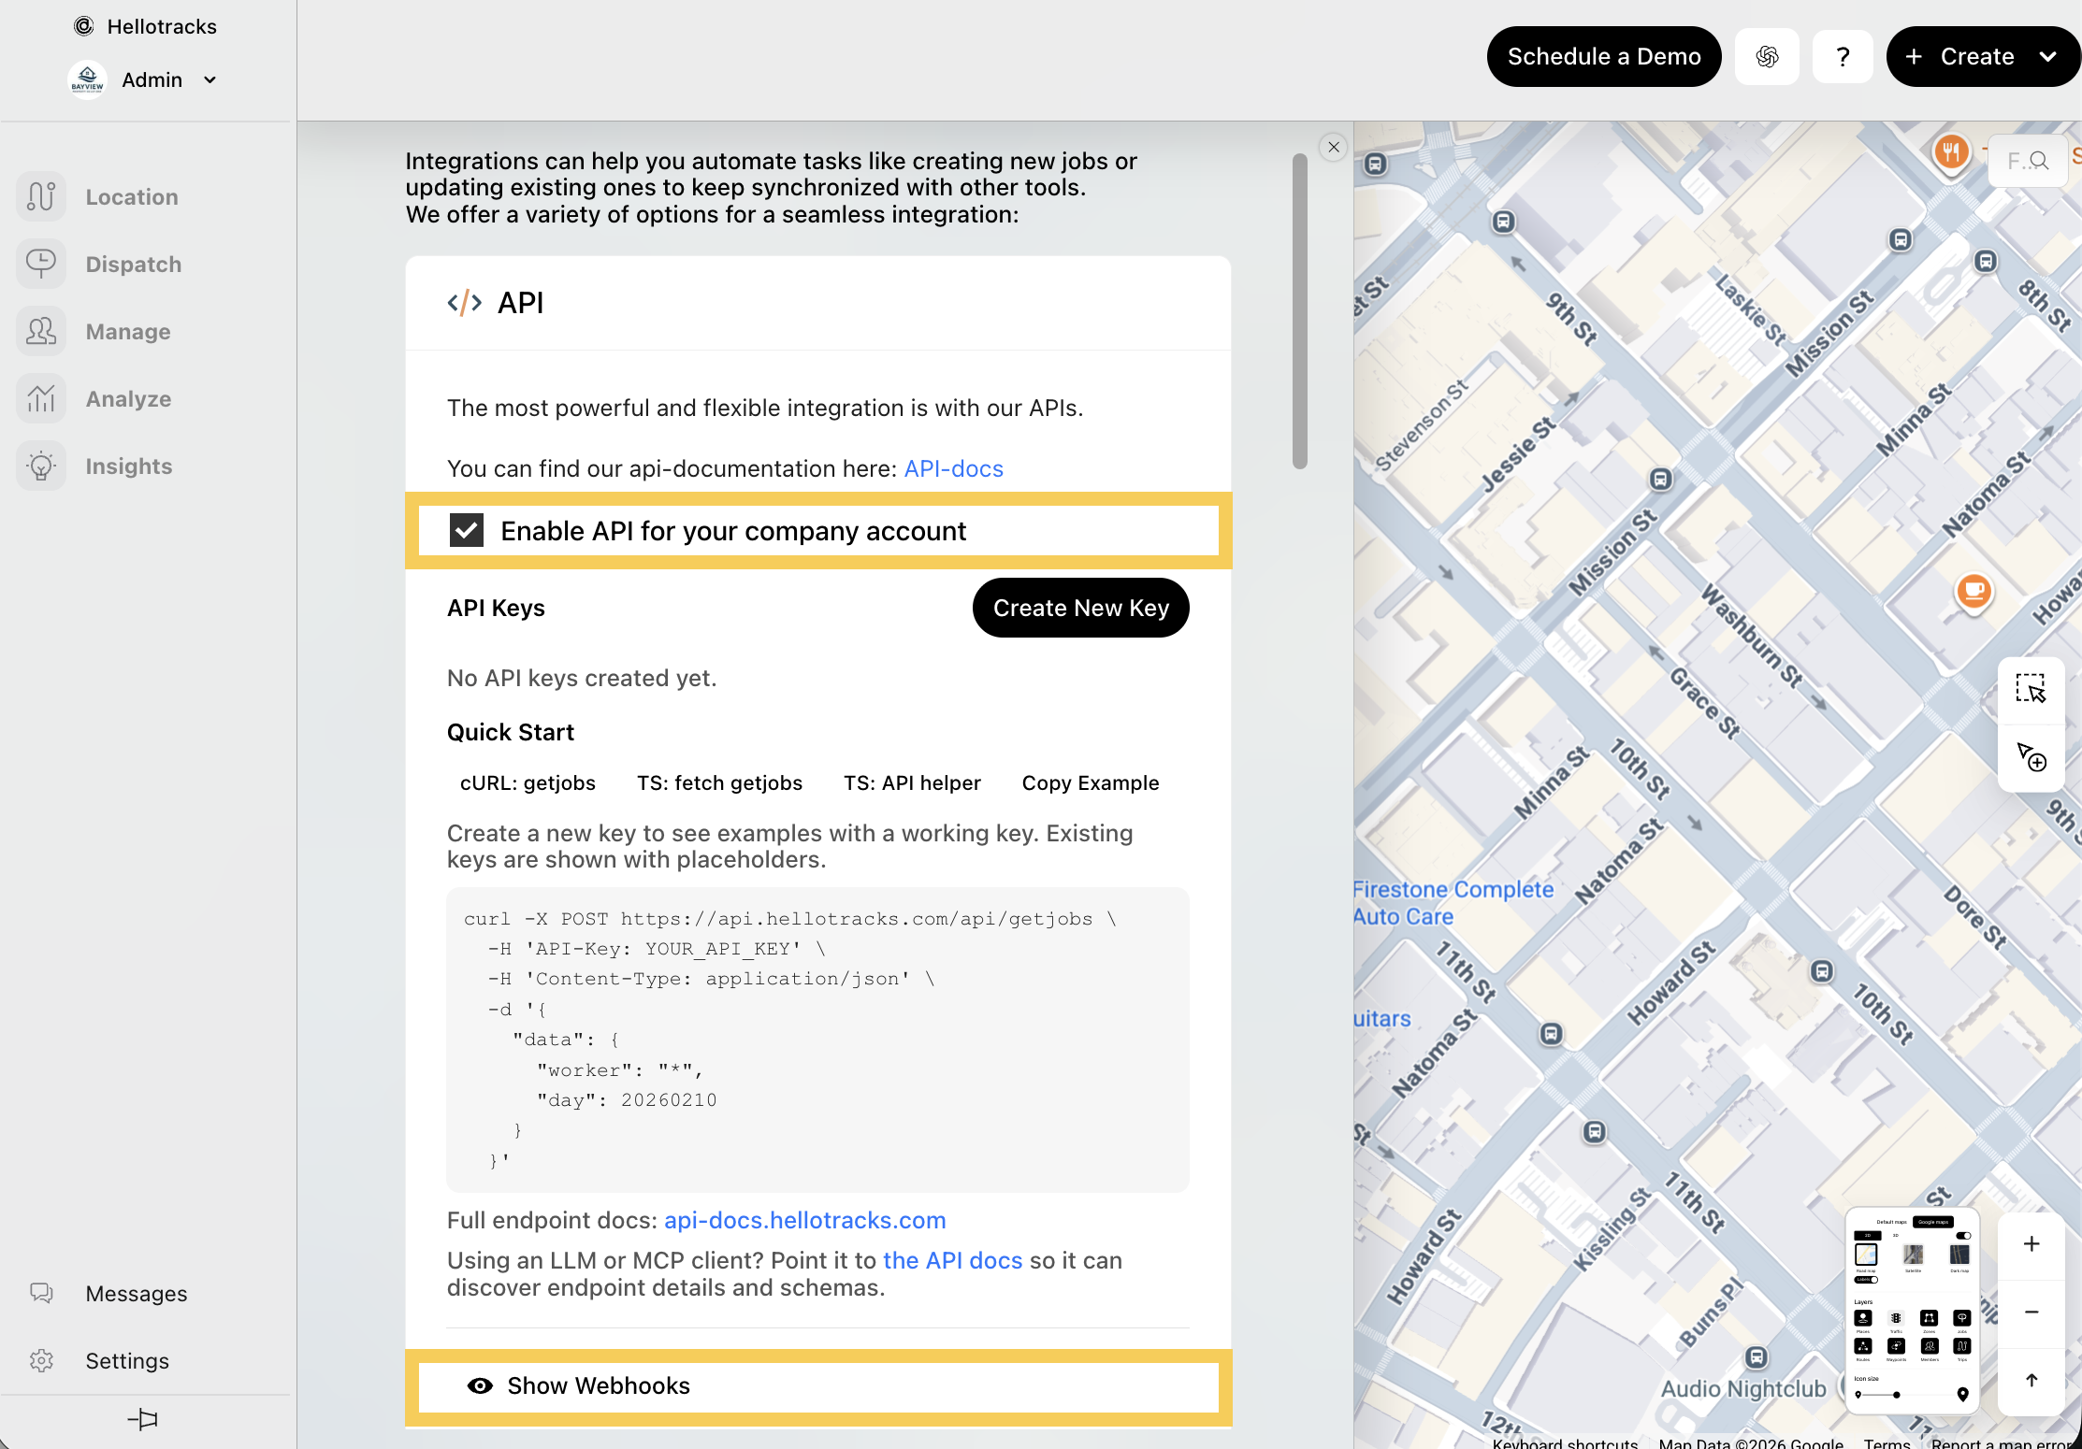Viewport: 2082px width, 1449px height.
Task: Click the add-place cursor map tool
Action: (x=2031, y=757)
